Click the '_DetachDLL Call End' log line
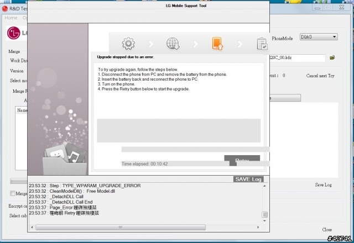354x243 pixels. pos(60,202)
